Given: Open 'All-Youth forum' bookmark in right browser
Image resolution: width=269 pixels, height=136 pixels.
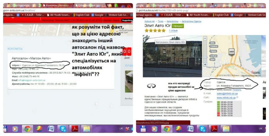Looking at the screenshot, I should 198,15.
